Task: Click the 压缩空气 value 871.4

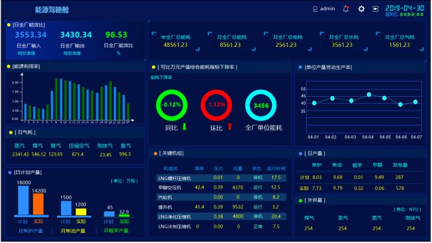Action: 77,154
